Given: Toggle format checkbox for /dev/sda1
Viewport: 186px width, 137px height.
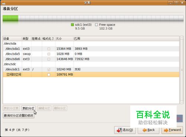Looking at the screenshot, I should (49, 49).
